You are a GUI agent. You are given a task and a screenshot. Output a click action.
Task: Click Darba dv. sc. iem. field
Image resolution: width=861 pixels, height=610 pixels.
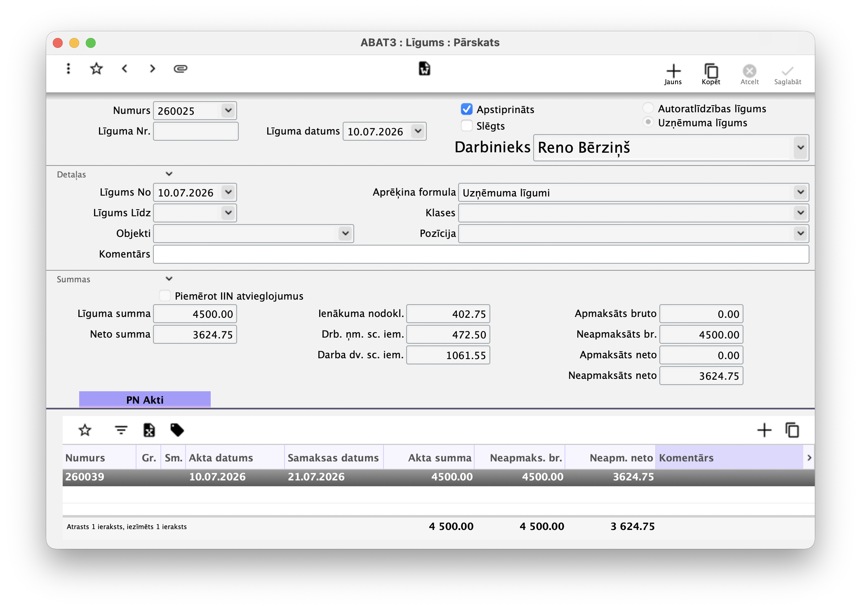[448, 355]
